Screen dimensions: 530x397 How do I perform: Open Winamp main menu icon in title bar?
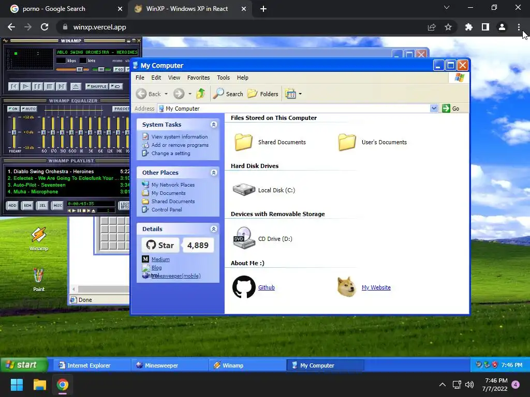click(x=5, y=41)
